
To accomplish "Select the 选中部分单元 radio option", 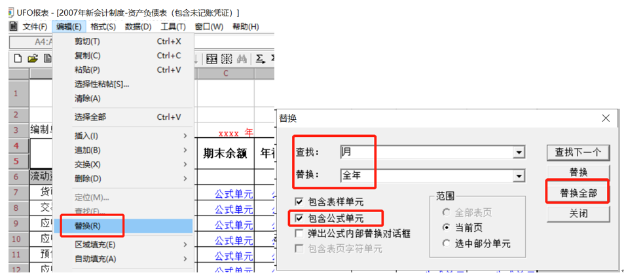I will tap(447, 244).
